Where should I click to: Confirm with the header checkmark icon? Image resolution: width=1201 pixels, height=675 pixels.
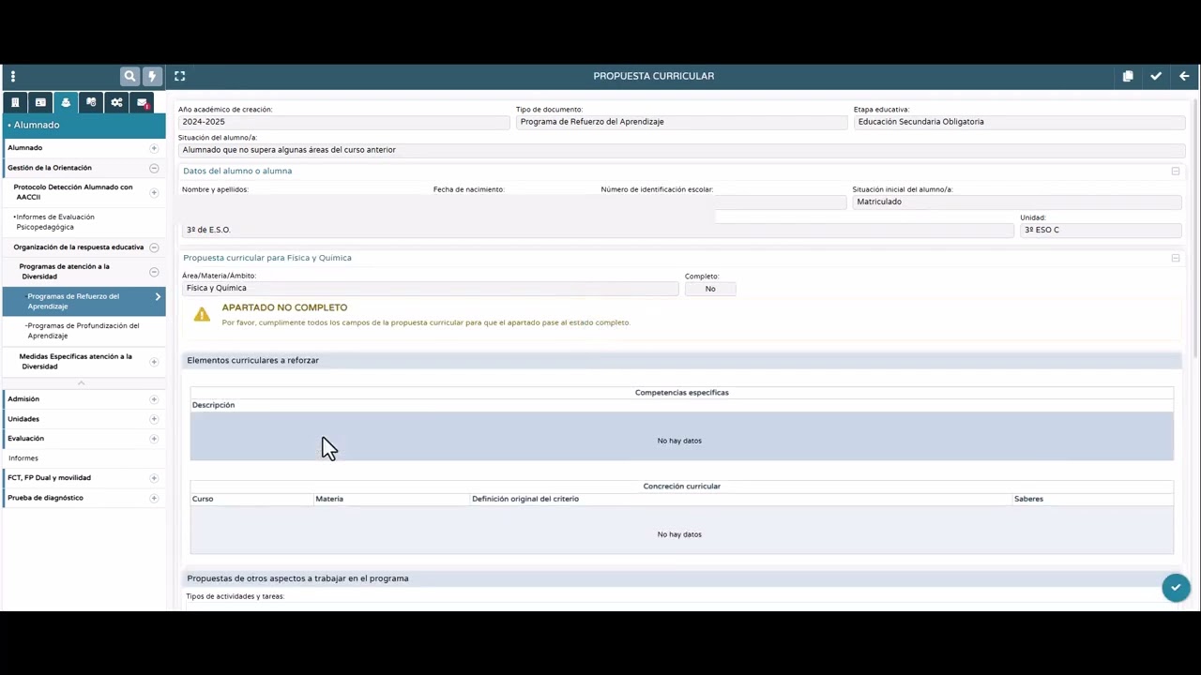pos(1156,77)
